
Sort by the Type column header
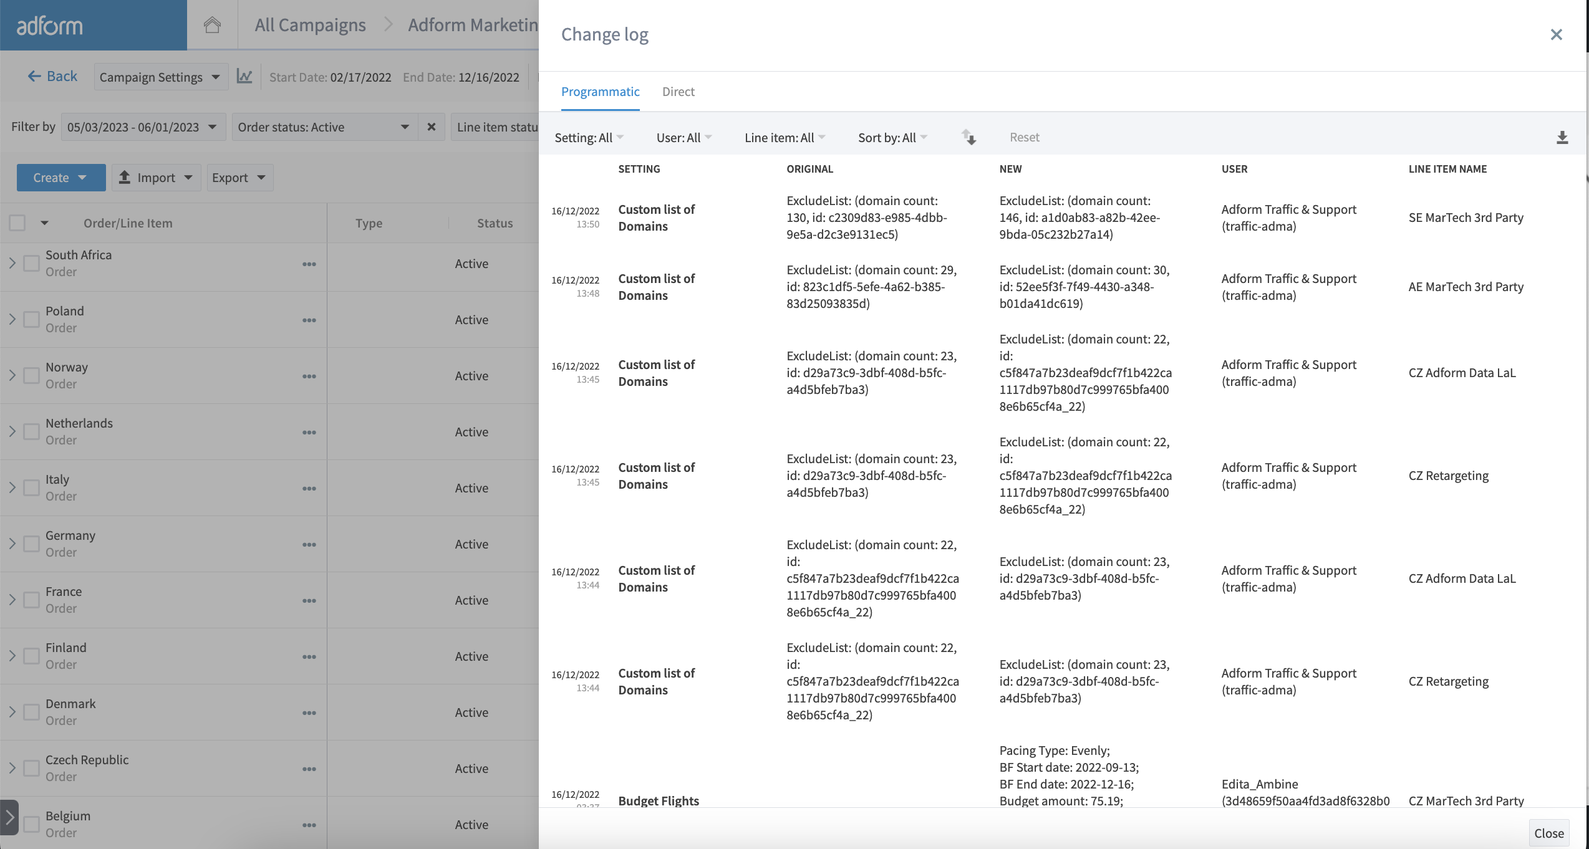pos(369,223)
